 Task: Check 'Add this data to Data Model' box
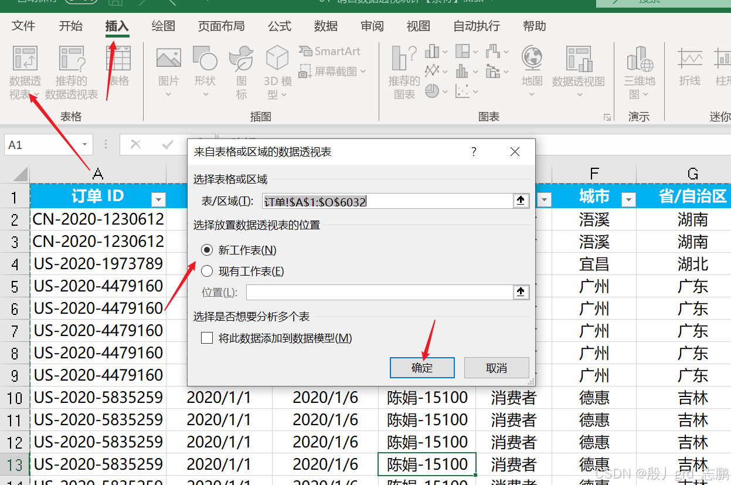click(206, 338)
